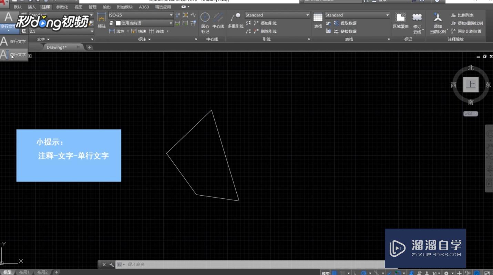
Task: Open the 表格 panel dialog launcher arrow
Action: point(389,40)
